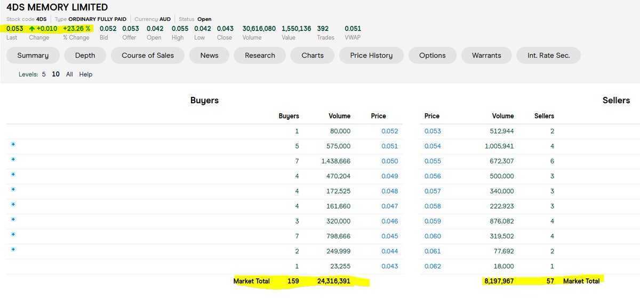Screen dimensions: 640x298
Task: Click the Sellers section heading
Action: coord(616,100)
